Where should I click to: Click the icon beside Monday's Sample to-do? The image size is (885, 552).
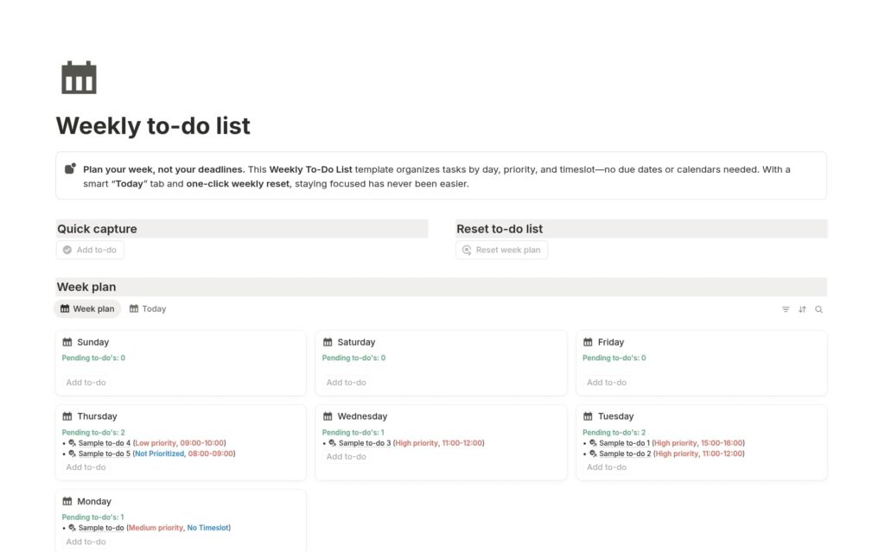[x=73, y=528]
